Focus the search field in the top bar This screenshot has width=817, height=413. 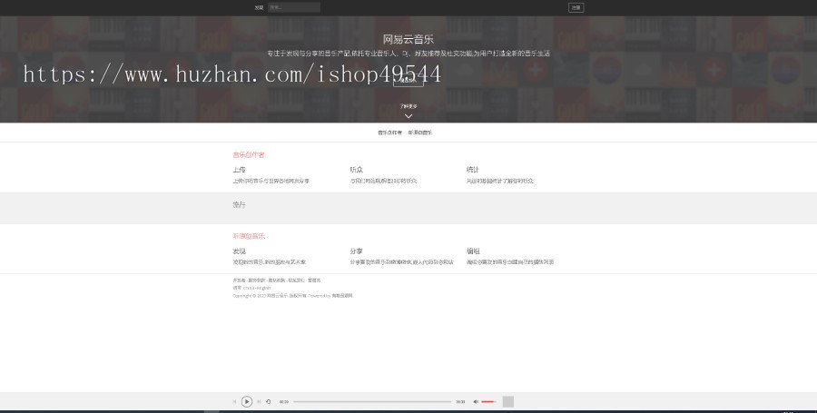click(x=294, y=7)
